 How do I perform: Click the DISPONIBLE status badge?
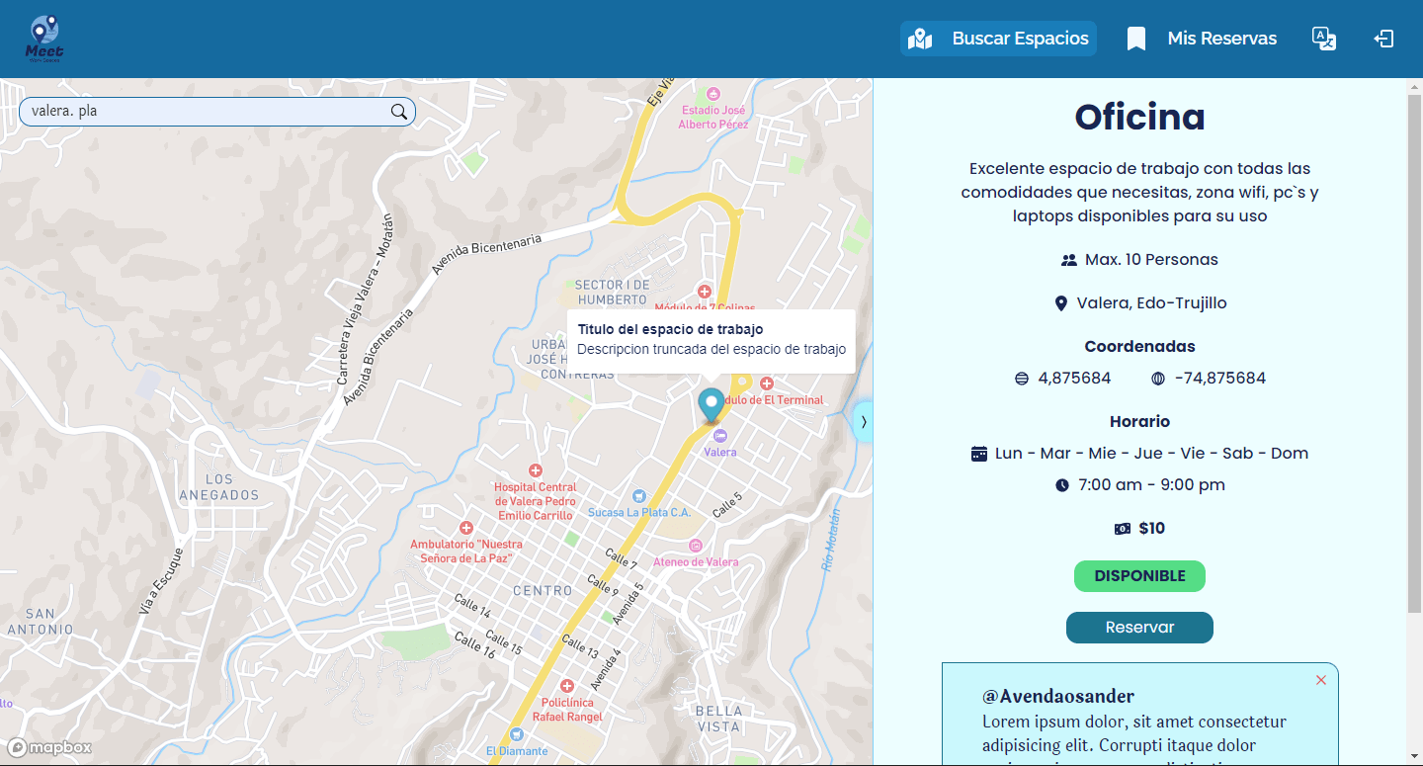1139,576
